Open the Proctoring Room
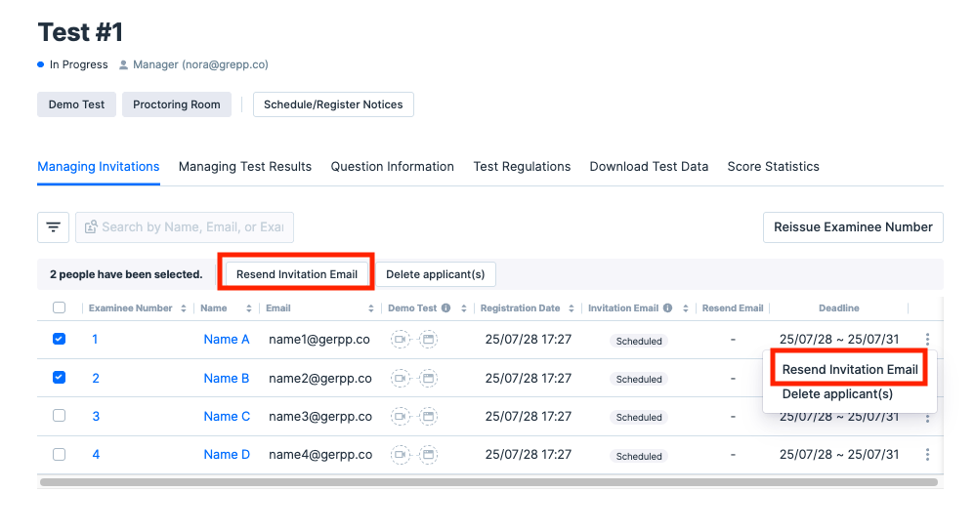This screenshot has height=532, width=975. (x=177, y=104)
